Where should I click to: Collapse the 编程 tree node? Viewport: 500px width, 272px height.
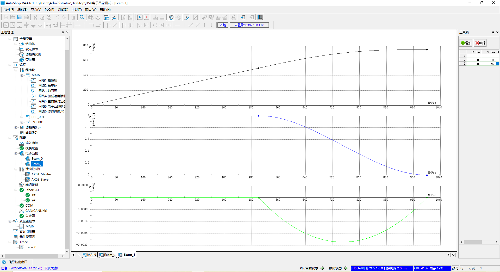pyautogui.click(x=10, y=65)
